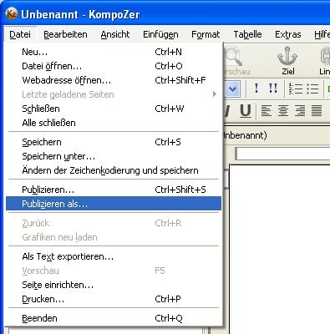Choose Datei öffnen… menu entry

(x=114, y=66)
